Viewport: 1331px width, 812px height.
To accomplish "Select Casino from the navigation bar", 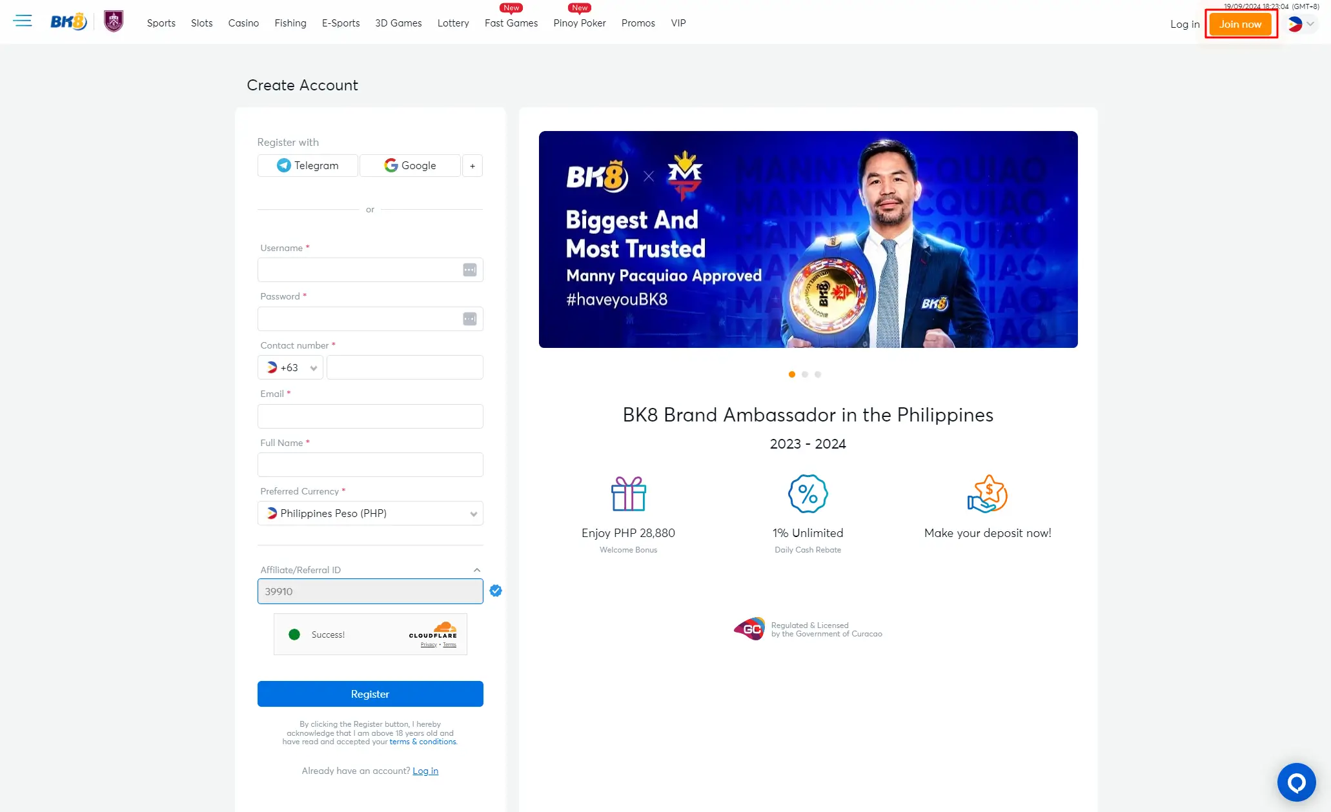I will coord(243,23).
